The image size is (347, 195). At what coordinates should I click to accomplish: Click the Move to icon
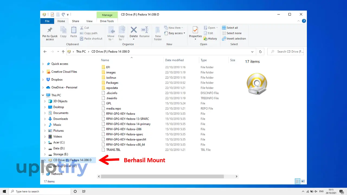tap(111, 30)
